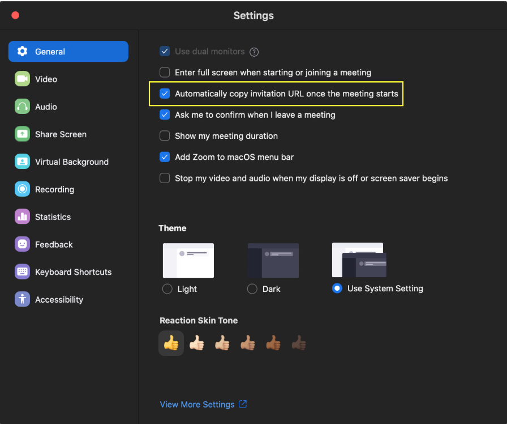Click the Virtual Background icon

tap(22, 162)
